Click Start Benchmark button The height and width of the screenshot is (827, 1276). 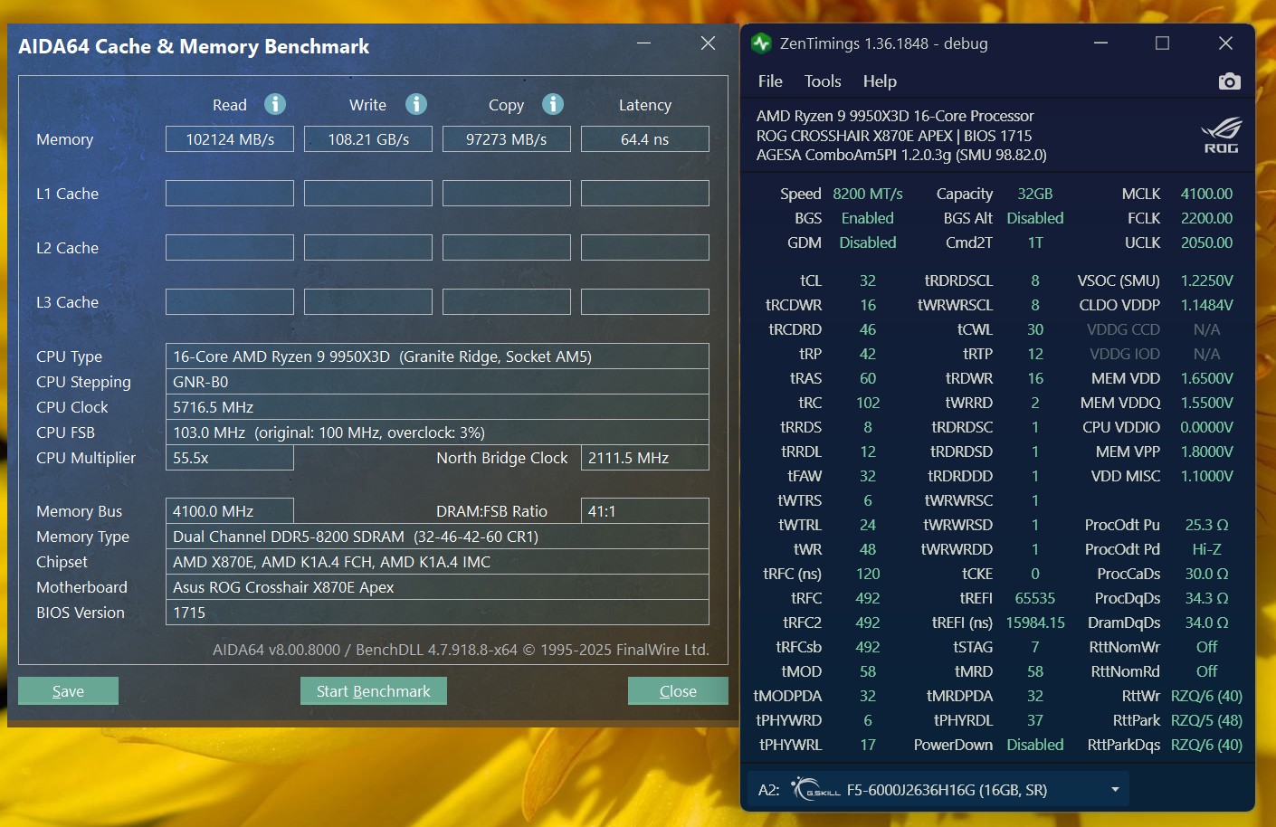tap(373, 691)
